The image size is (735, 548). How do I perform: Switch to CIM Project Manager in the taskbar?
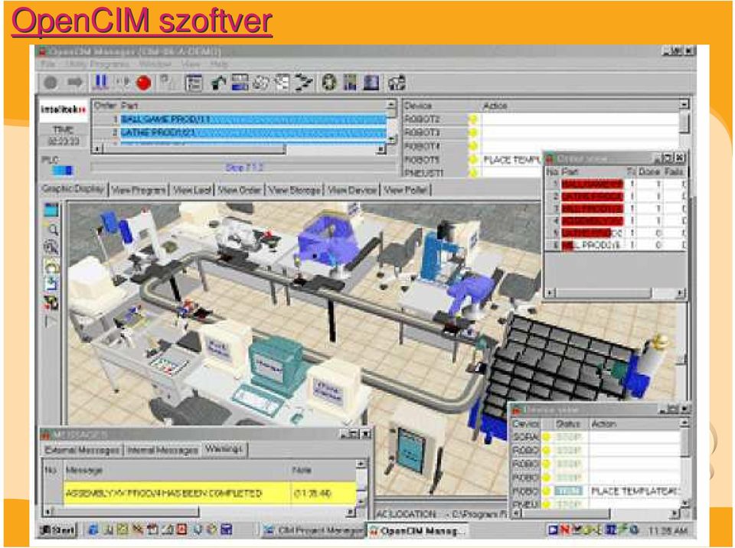coord(313,530)
